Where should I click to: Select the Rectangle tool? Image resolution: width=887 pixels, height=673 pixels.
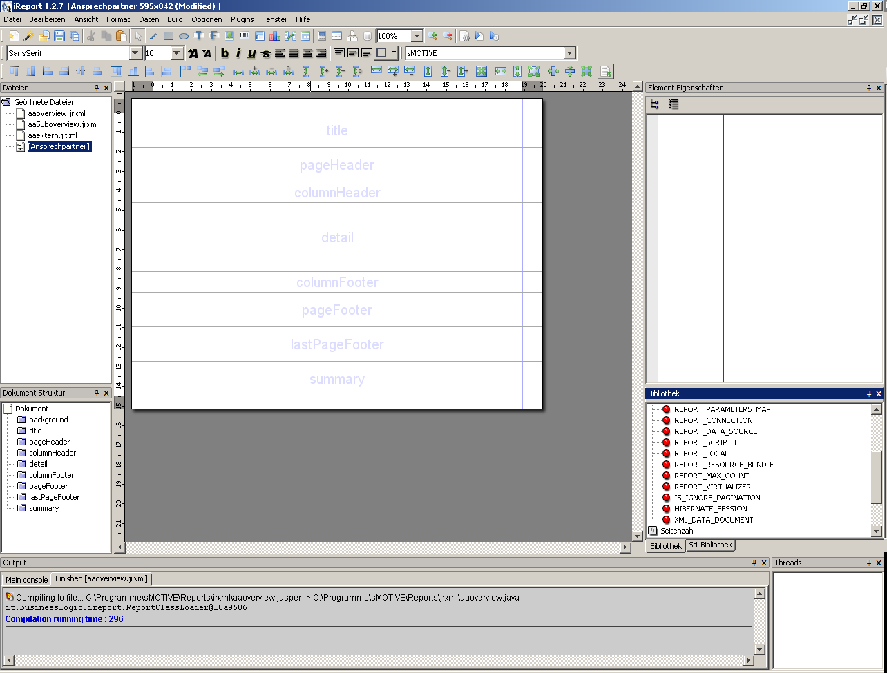(169, 36)
